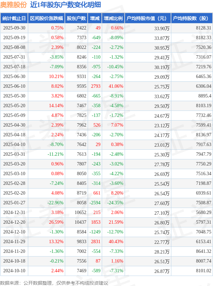
Task: Click the 数据来源 disclaimer footer text
Action: coord(54,283)
